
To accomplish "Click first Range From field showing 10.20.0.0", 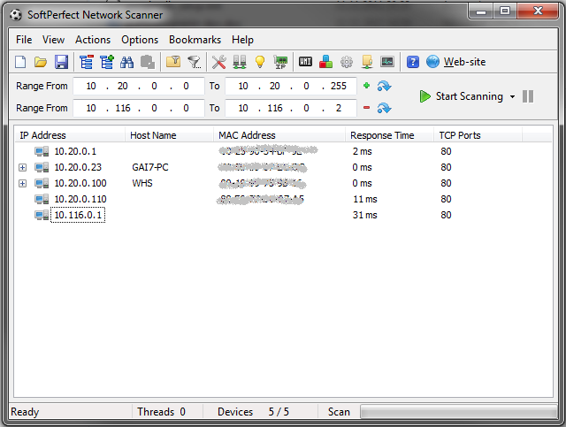I will coord(139,87).
